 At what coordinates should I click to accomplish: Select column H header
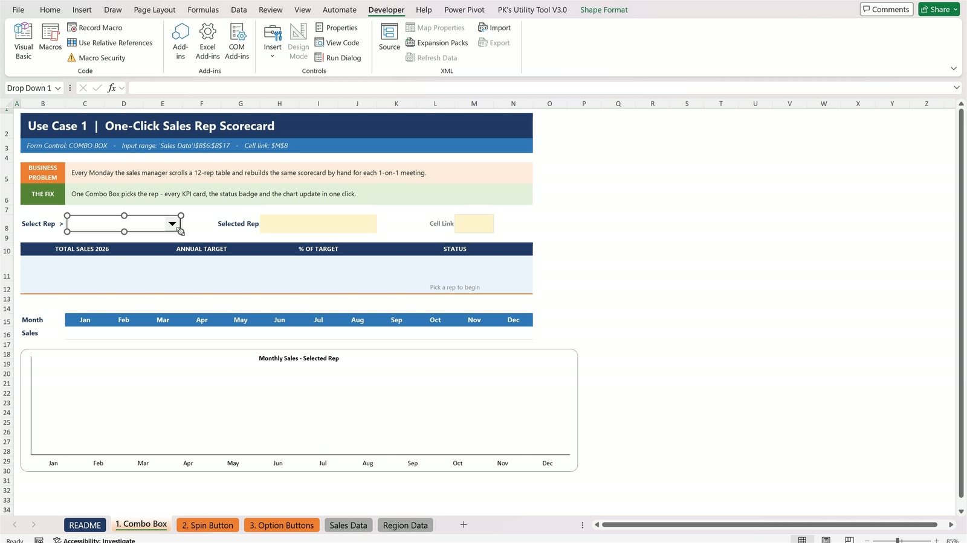279,104
